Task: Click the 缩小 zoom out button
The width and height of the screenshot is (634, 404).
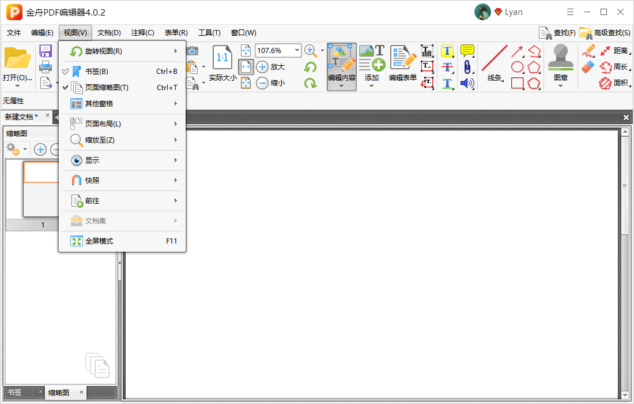Action: click(x=271, y=83)
